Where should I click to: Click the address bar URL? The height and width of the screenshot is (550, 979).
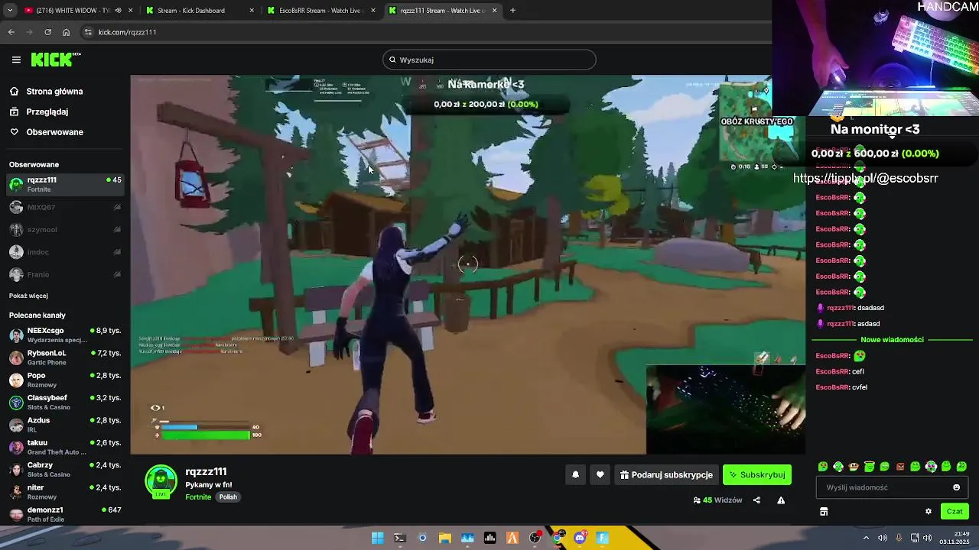coord(127,32)
